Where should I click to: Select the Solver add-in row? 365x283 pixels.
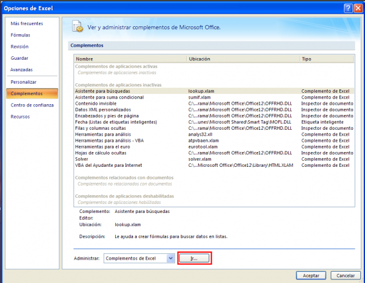(214, 159)
